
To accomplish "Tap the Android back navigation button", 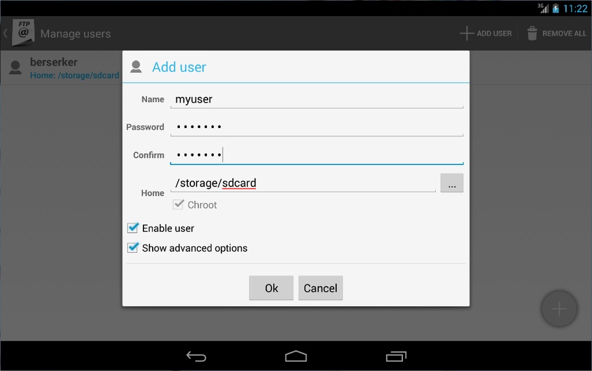I will pyautogui.click(x=197, y=356).
